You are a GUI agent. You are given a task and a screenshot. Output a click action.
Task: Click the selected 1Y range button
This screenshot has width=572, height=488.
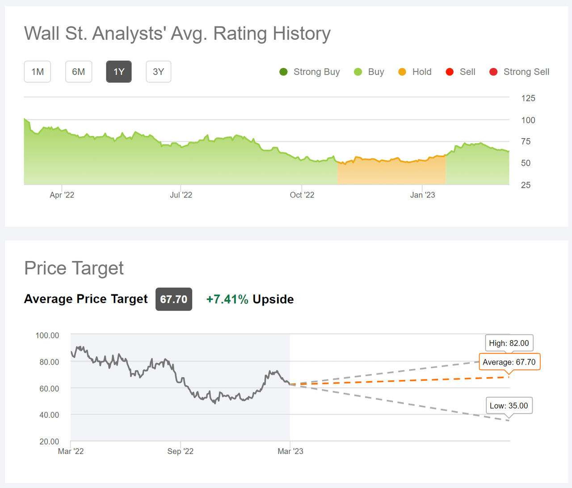click(118, 72)
